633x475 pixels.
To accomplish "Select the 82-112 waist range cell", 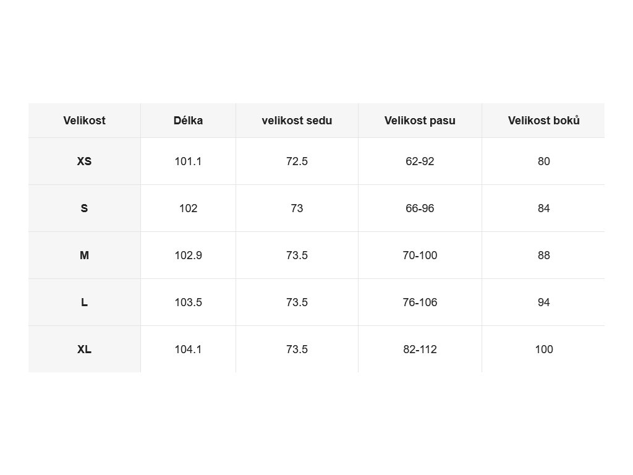I will pos(420,349).
